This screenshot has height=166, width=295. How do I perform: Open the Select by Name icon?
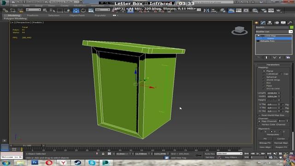(x=52, y=10)
